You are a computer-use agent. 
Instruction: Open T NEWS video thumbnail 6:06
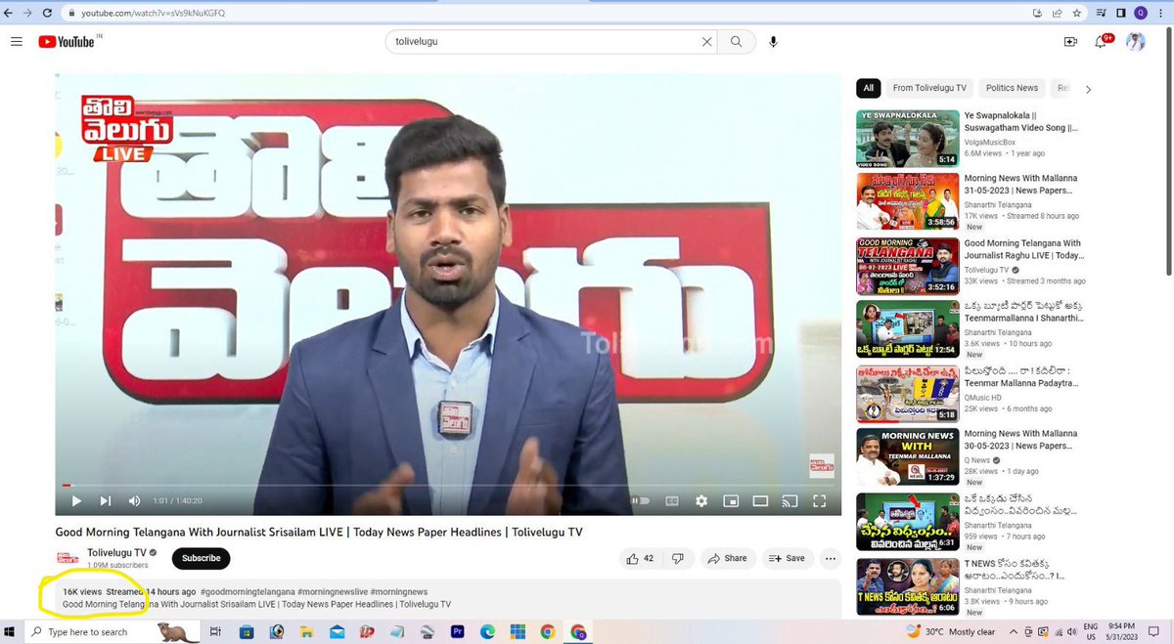point(907,585)
